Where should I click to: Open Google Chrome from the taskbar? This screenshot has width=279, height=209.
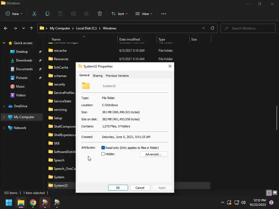[x=33, y=202]
